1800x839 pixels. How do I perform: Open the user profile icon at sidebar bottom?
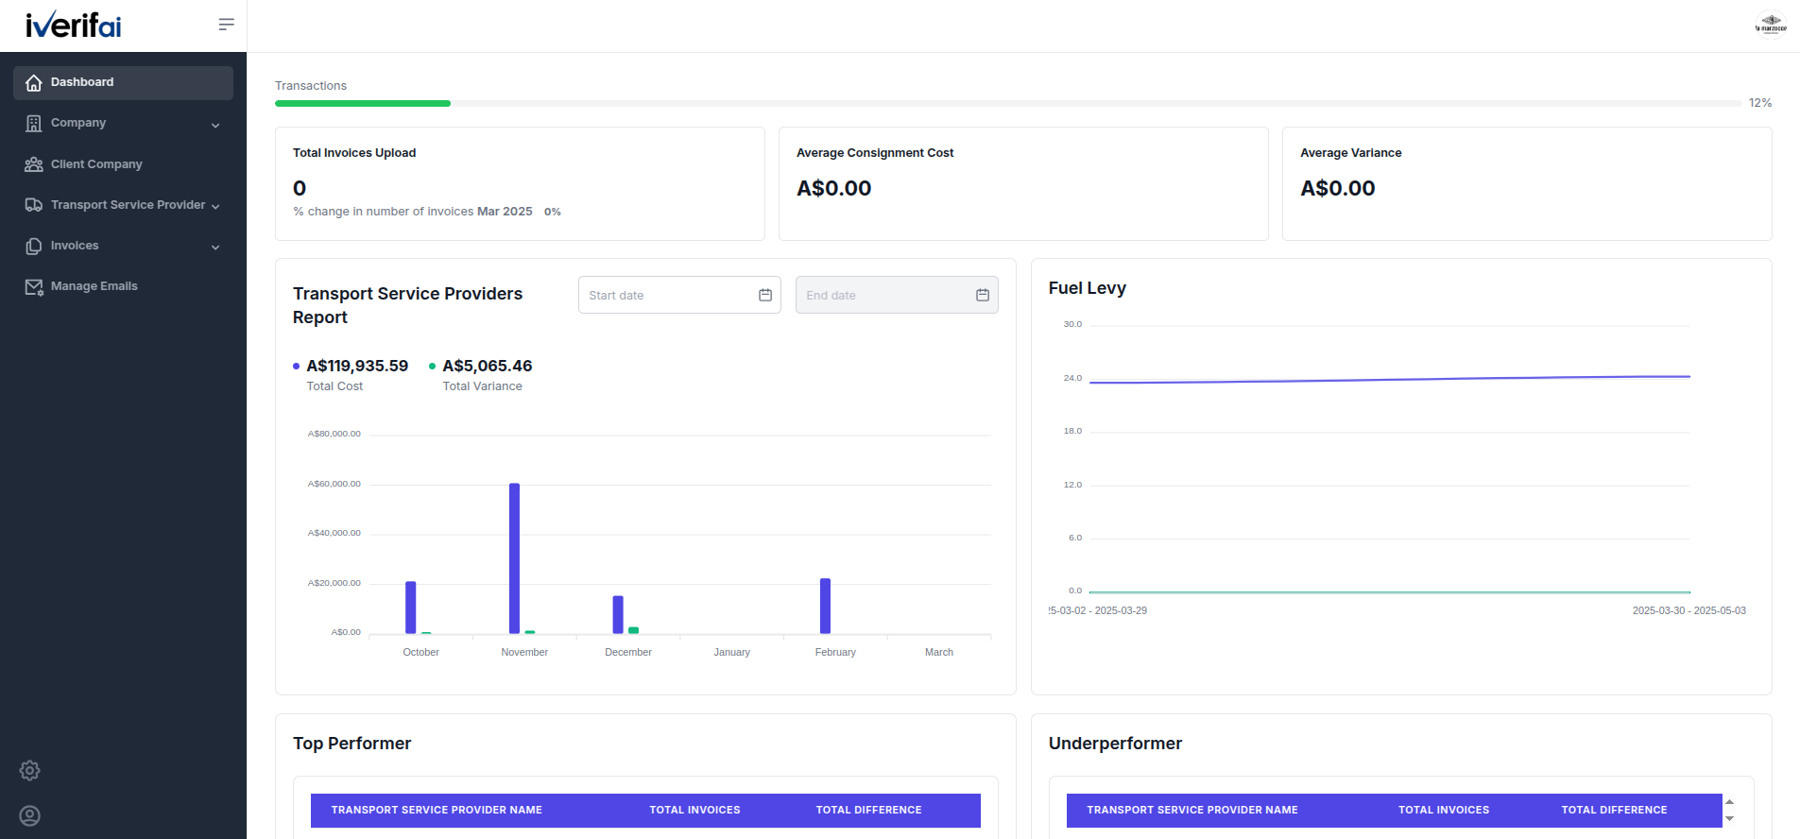(x=30, y=815)
